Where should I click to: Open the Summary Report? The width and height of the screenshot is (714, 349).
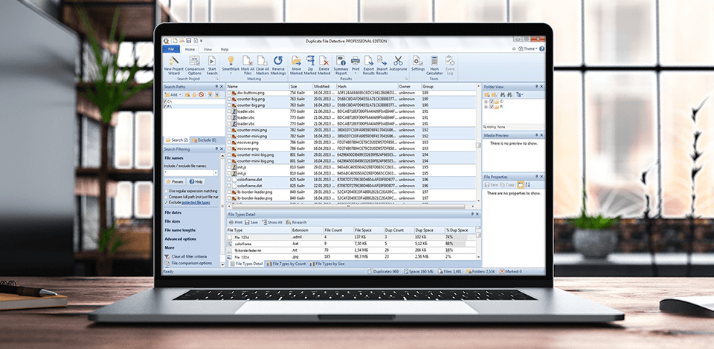pos(341,65)
